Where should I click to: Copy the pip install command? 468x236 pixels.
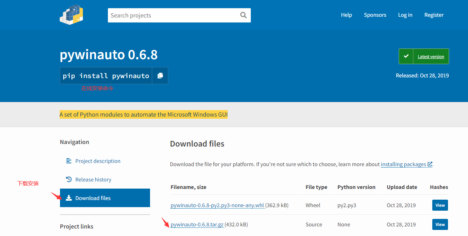tap(160, 76)
